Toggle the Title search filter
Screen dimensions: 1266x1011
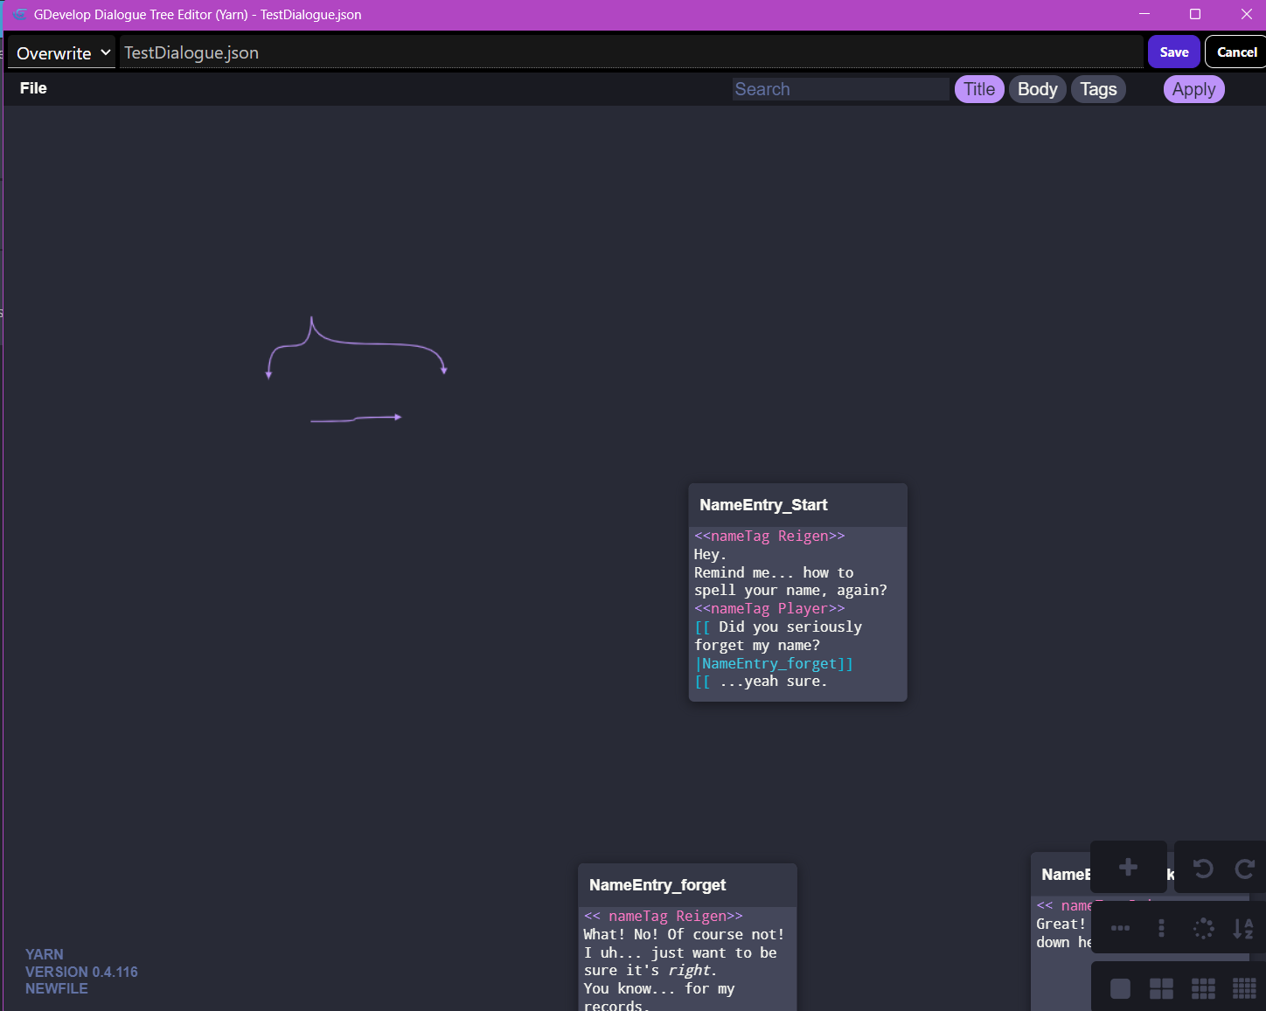[x=979, y=88]
